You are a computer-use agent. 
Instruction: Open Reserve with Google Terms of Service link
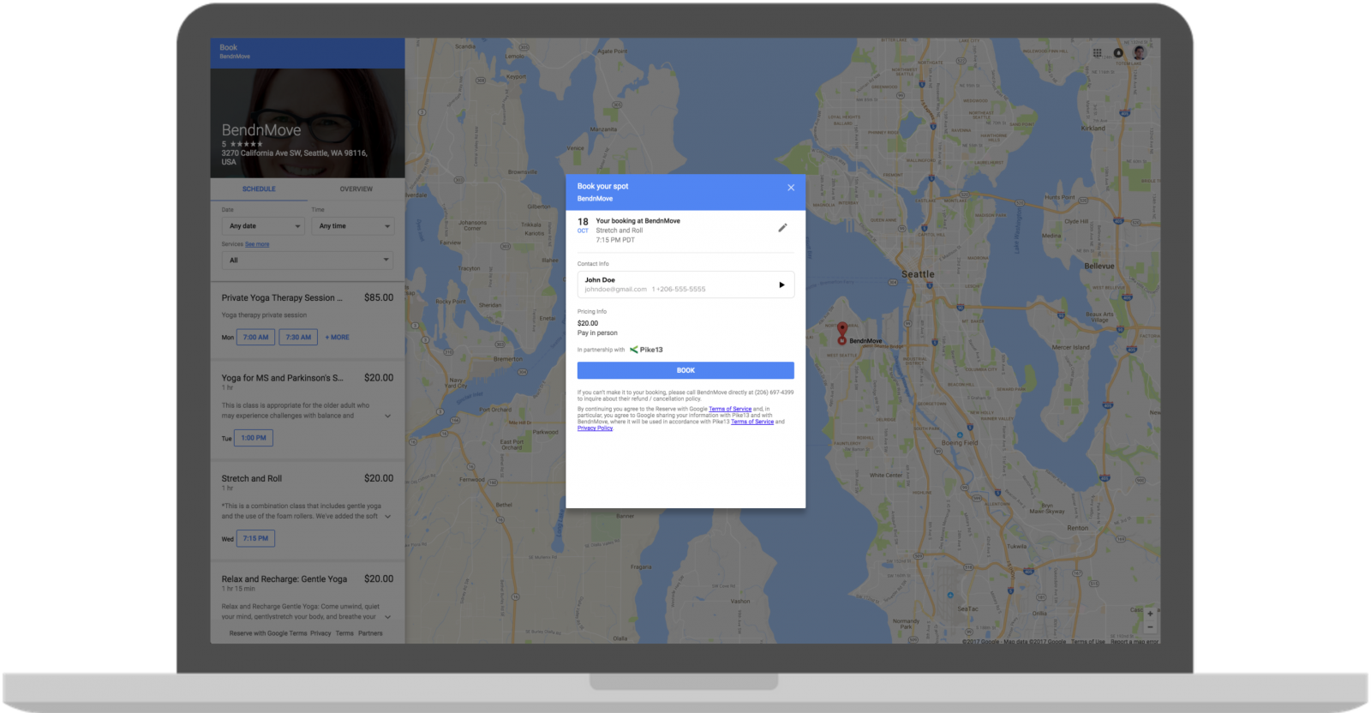pos(730,409)
